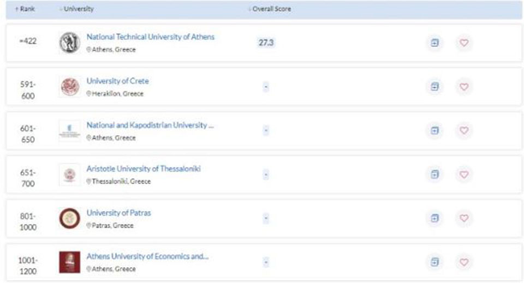Open Aristotle University of Thessaloniki link

point(143,169)
